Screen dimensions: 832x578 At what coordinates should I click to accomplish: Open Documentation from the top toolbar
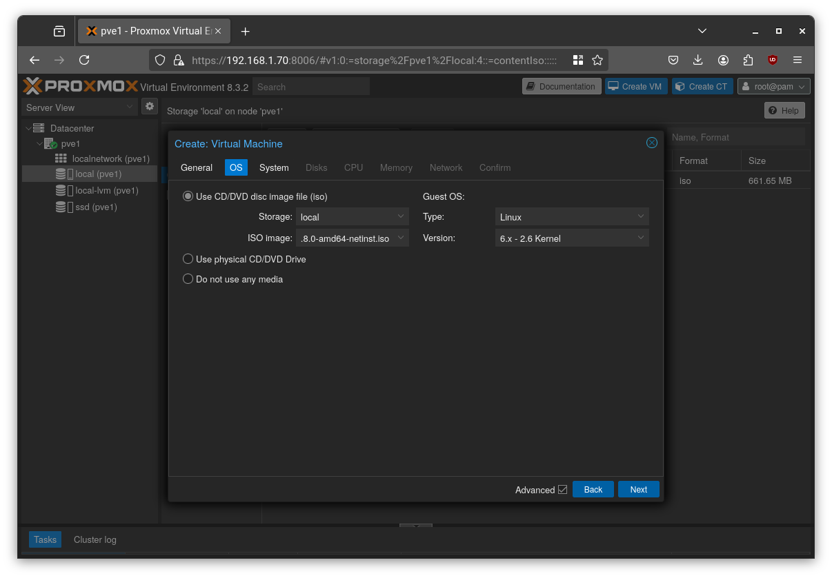560,86
